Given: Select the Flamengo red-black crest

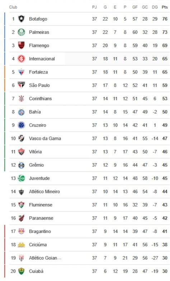Looking at the screenshot, I should click(x=21, y=45).
